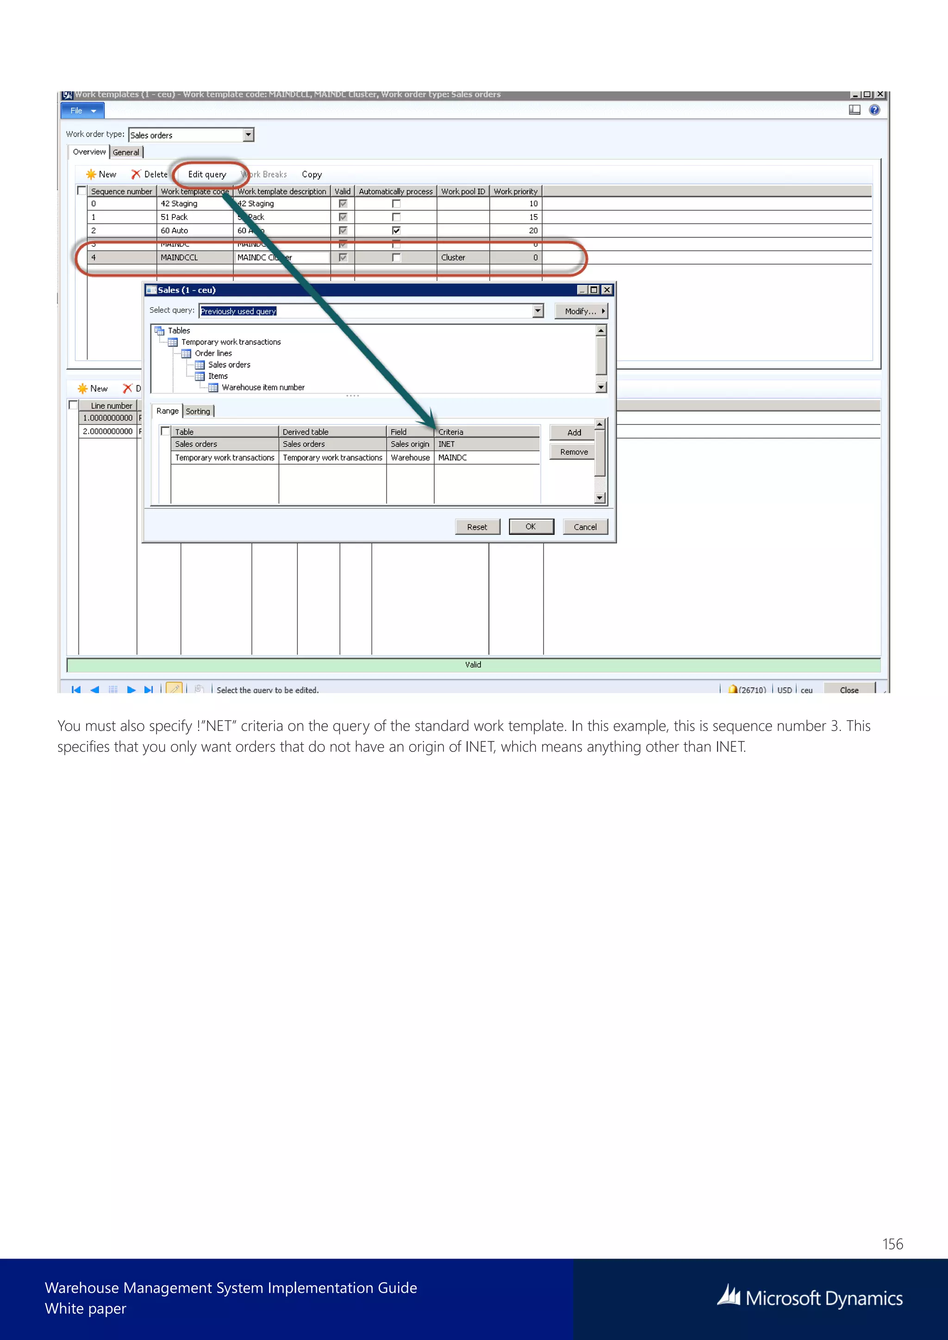Open the help question mark icon
This screenshot has height=1340, width=948.
point(874,110)
